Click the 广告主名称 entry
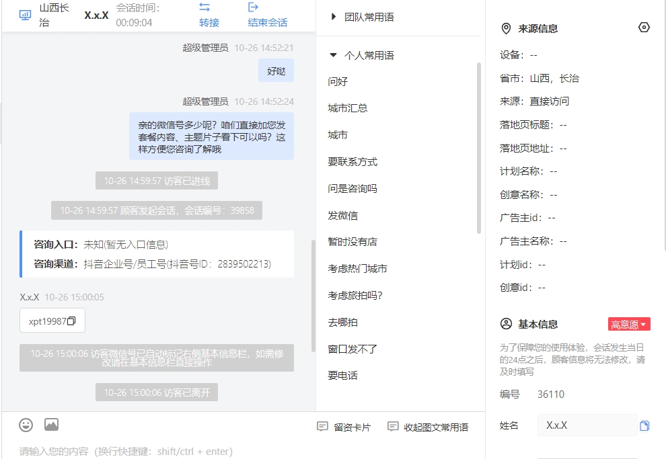 click(x=533, y=241)
